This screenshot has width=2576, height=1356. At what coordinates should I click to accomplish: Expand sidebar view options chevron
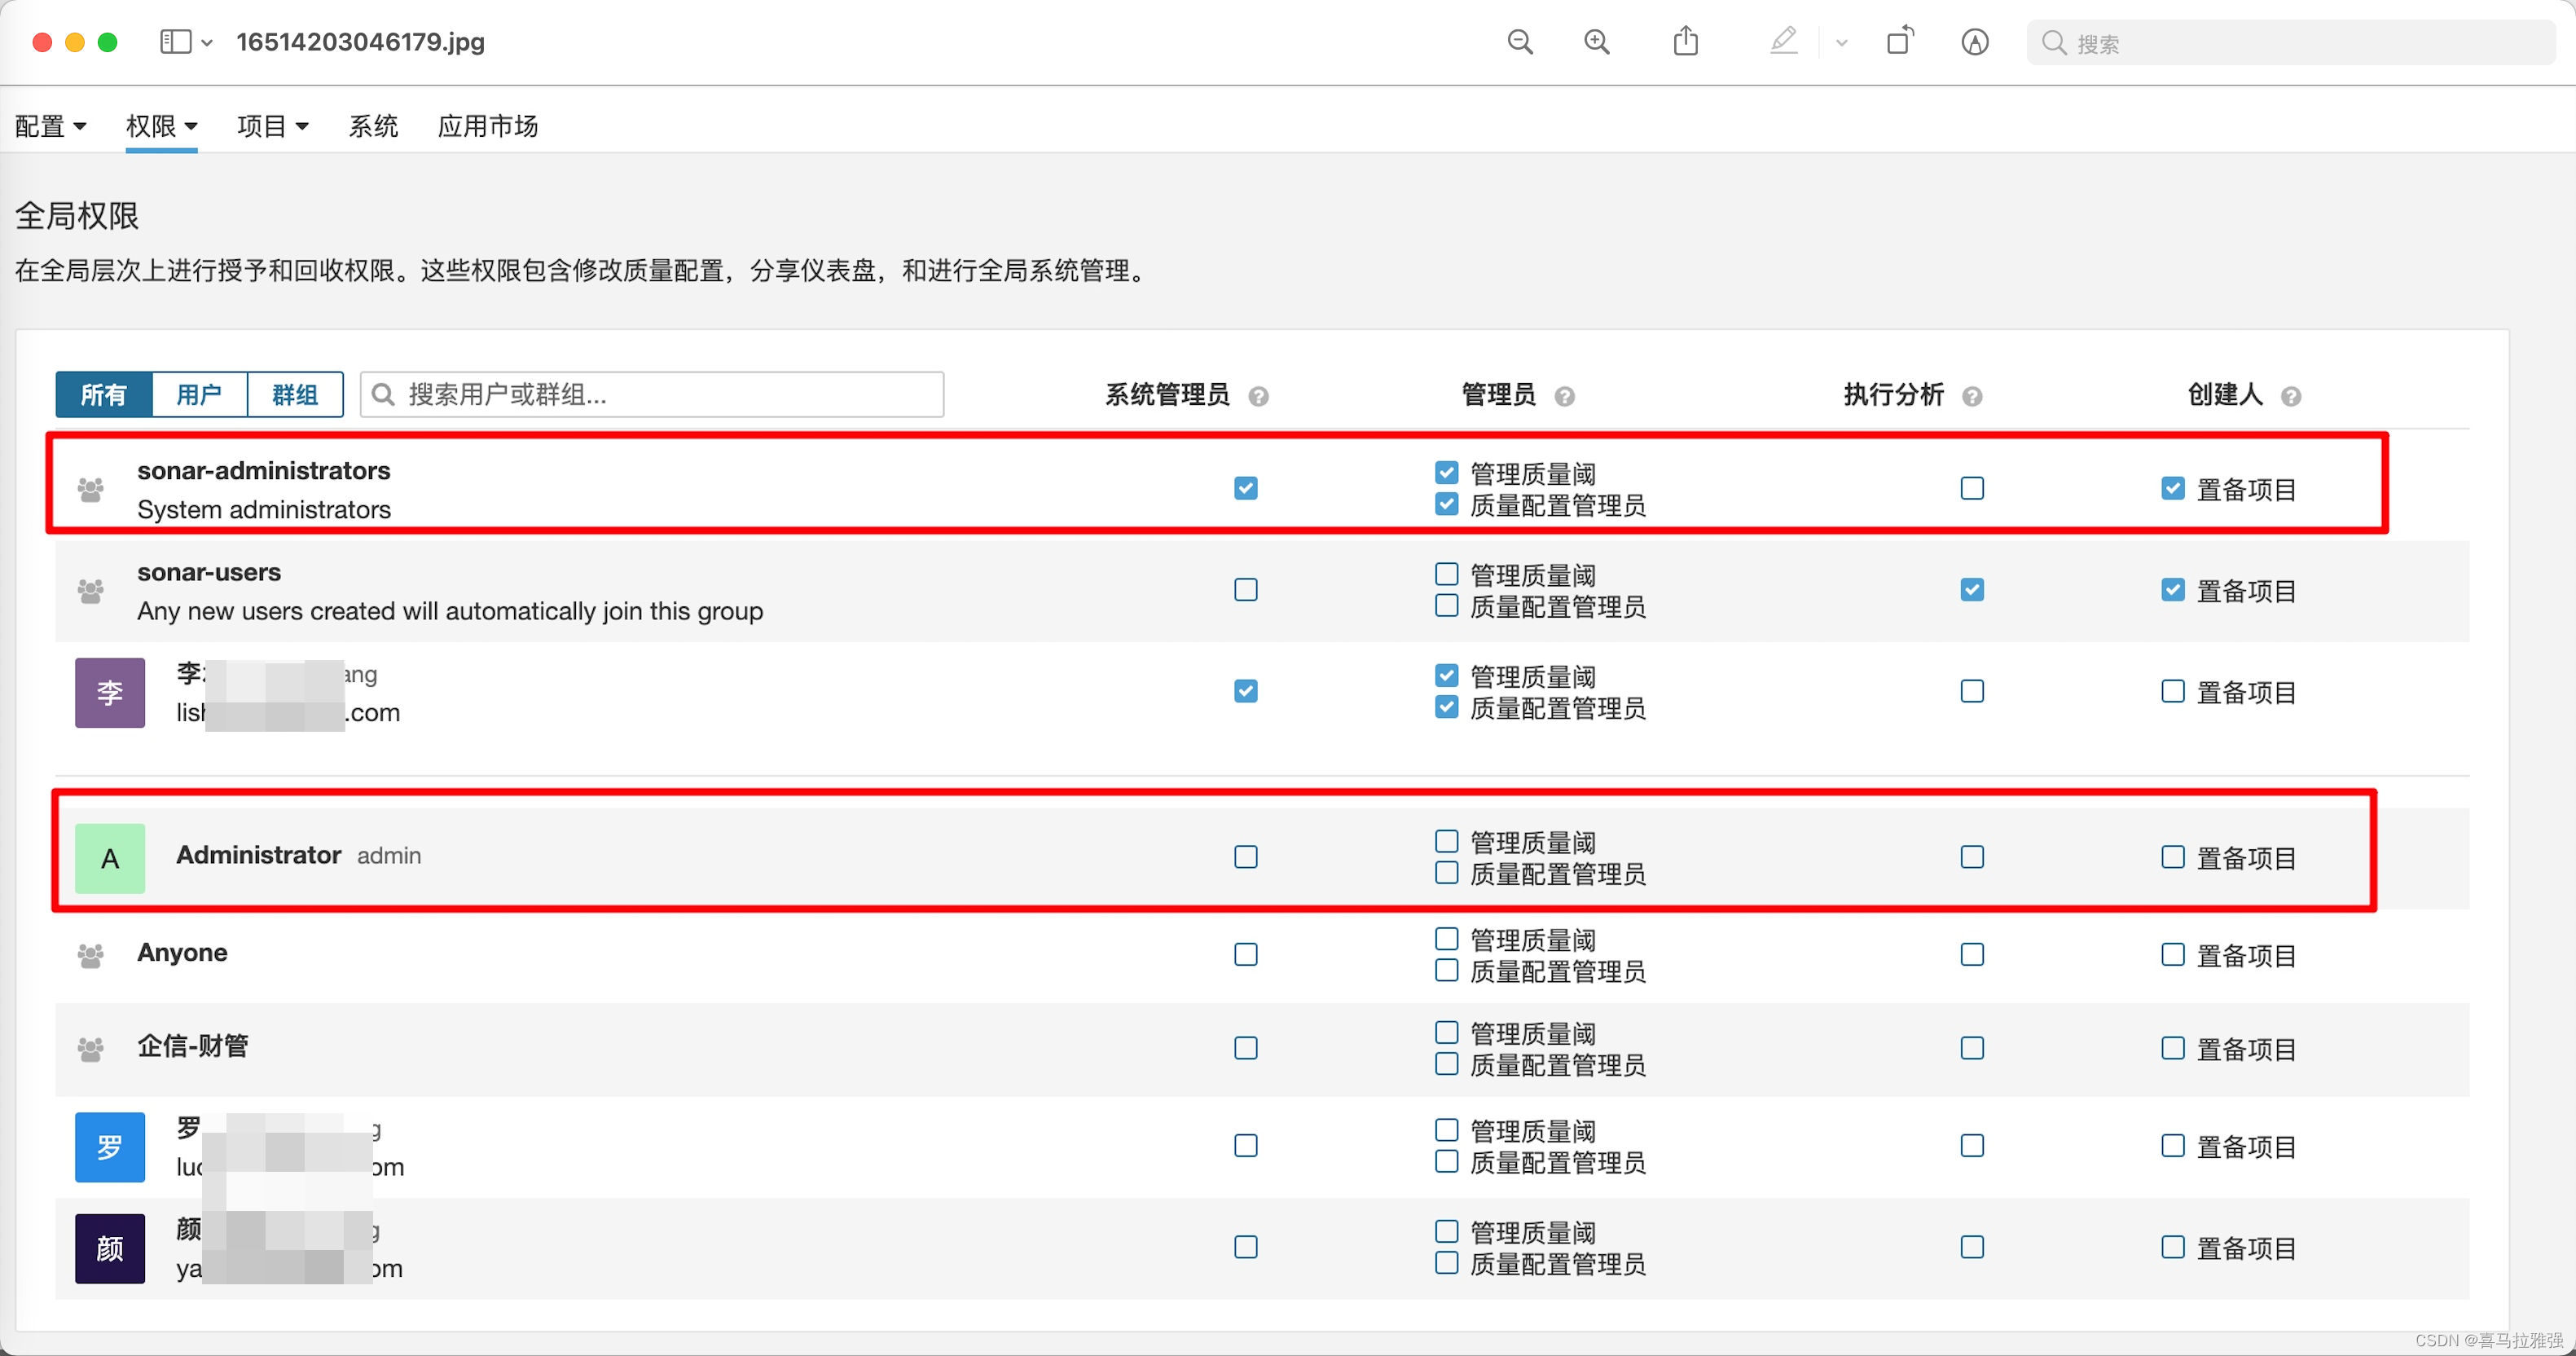(207, 43)
